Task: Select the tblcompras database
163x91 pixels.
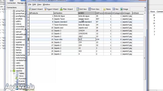Action: (20, 45)
